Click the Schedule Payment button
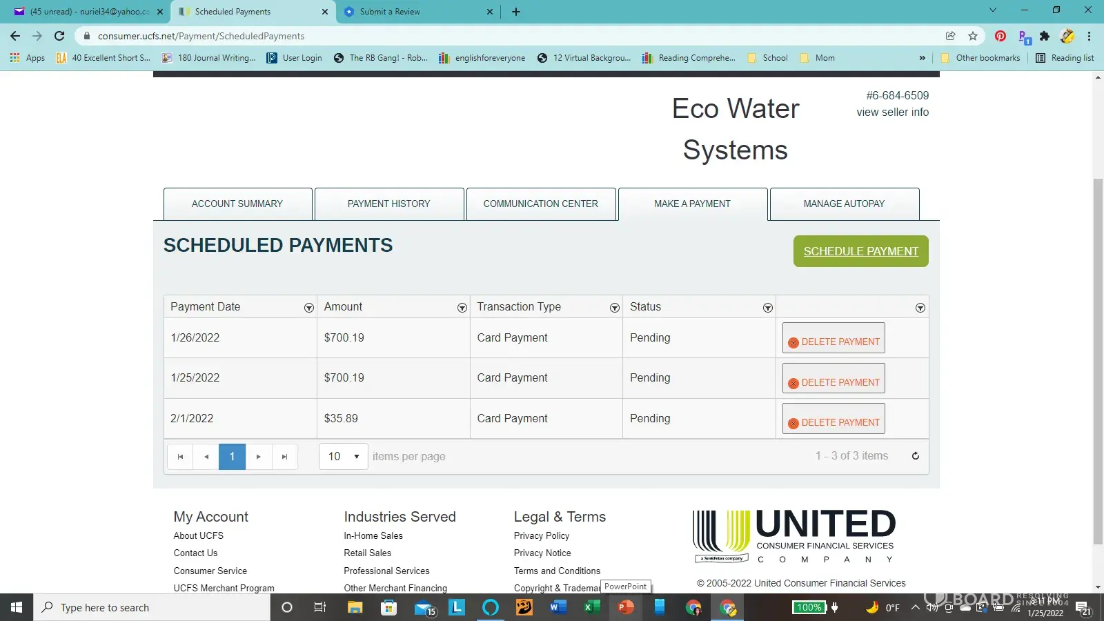 click(861, 251)
